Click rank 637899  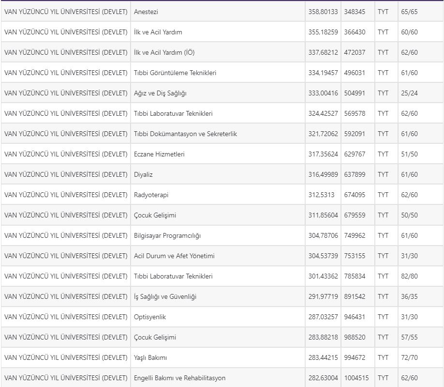tap(355, 175)
